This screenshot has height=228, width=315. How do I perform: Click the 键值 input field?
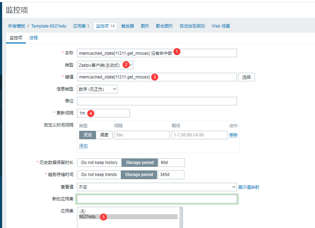(x=157, y=77)
